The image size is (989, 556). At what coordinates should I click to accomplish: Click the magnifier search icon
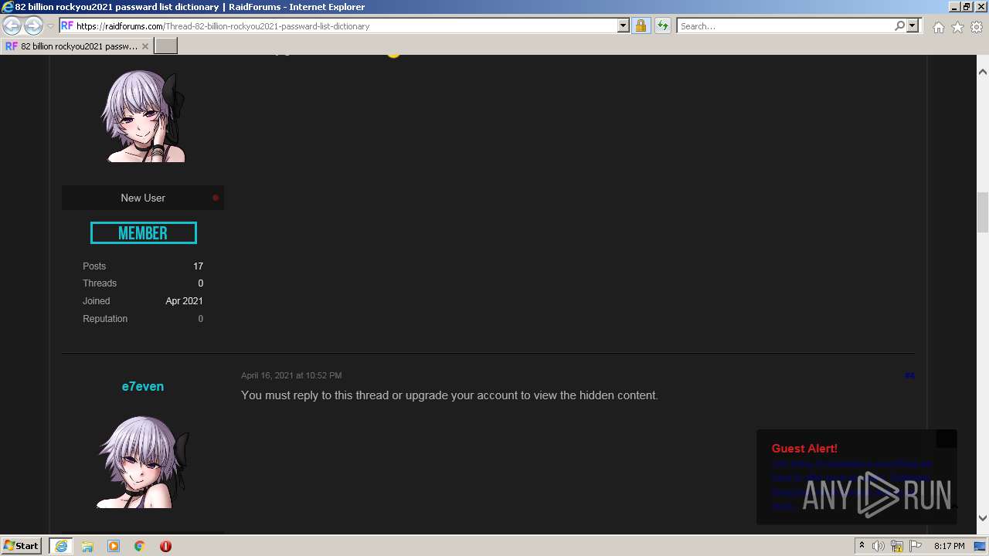pos(899,25)
